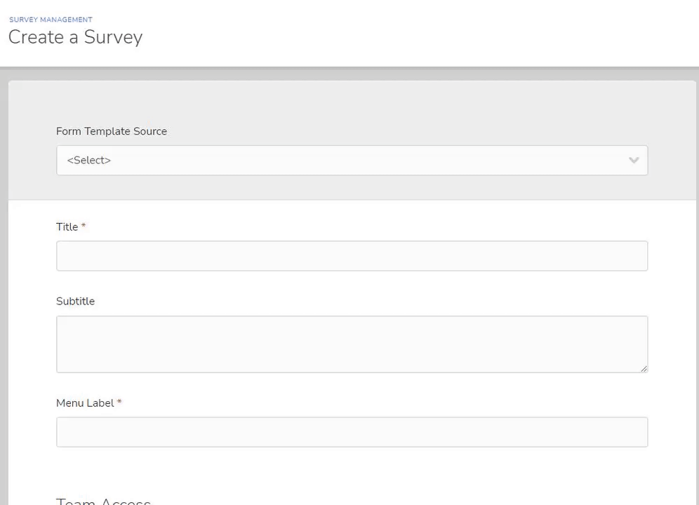The height and width of the screenshot is (505, 699).
Task: Click the Subtitle field label
Action: coord(75,302)
